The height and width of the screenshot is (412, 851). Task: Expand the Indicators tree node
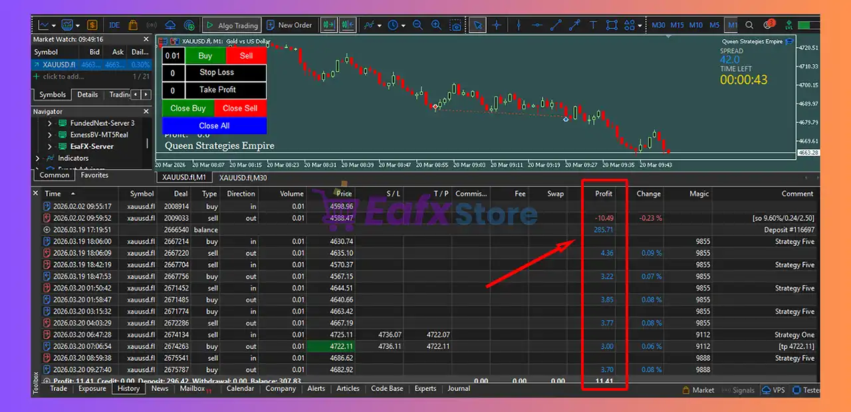click(38, 158)
